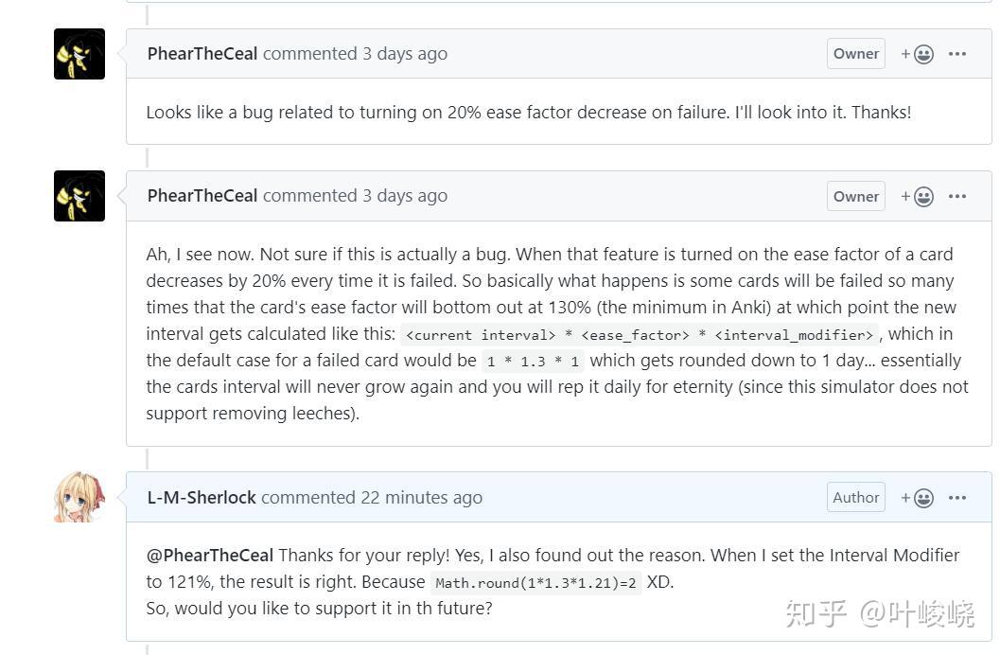1000x655 pixels.
Task: Open PhearTheCeal profile from second comment header
Action: pos(202,196)
